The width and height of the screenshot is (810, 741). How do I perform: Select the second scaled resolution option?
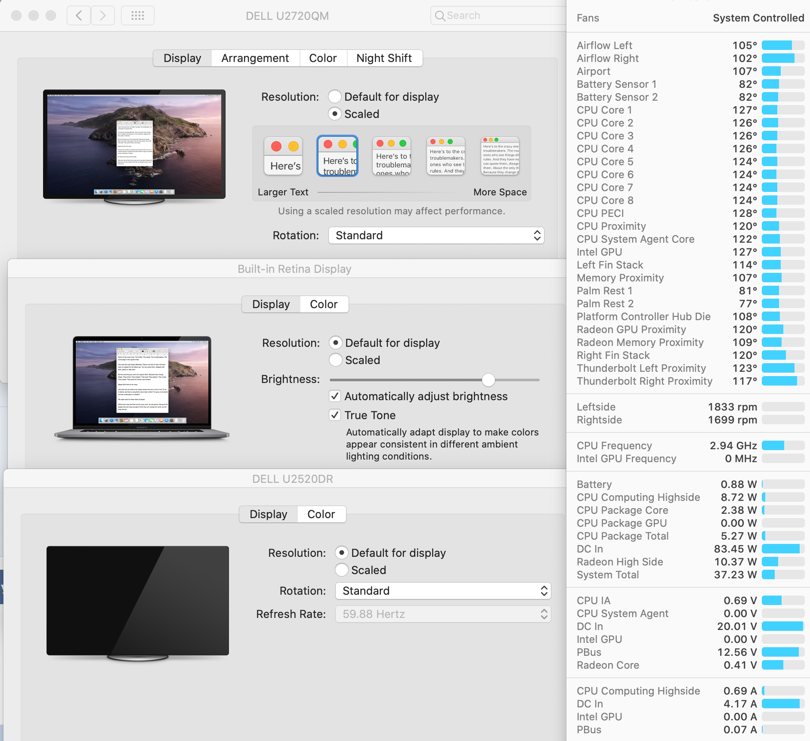pyautogui.click(x=337, y=156)
